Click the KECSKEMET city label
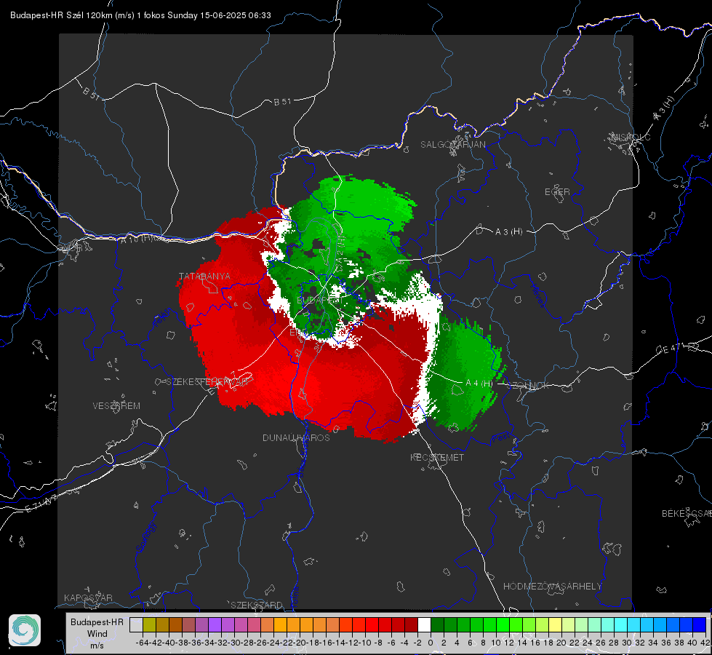The width and height of the screenshot is (712, 655). (437, 457)
